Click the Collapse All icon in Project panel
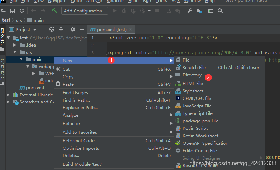280x170 pixels. click(x=61, y=29)
